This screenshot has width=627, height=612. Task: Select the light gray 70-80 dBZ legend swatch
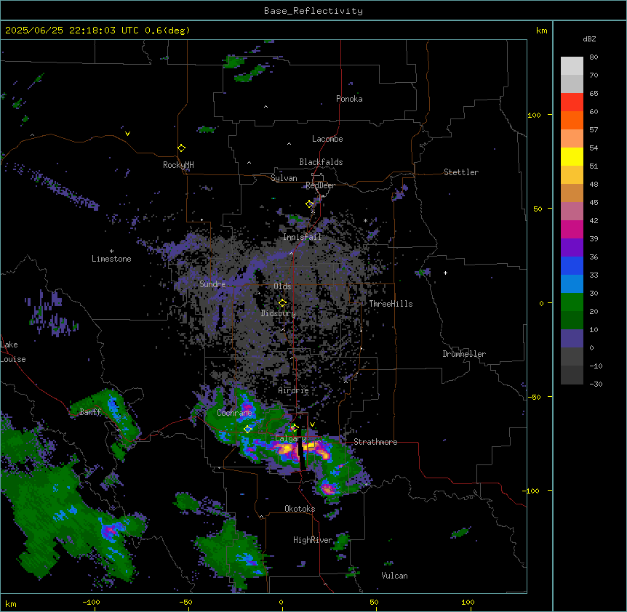click(572, 66)
